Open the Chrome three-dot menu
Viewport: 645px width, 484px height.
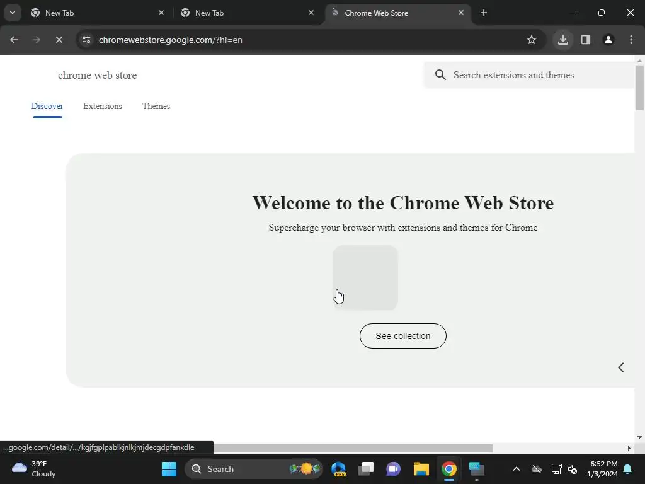(x=631, y=40)
